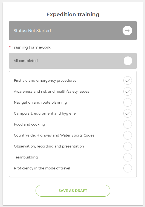The width and height of the screenshot is (145, 207).
Task: Click the Food and cooking label text
Action: (x=29, y=124)
